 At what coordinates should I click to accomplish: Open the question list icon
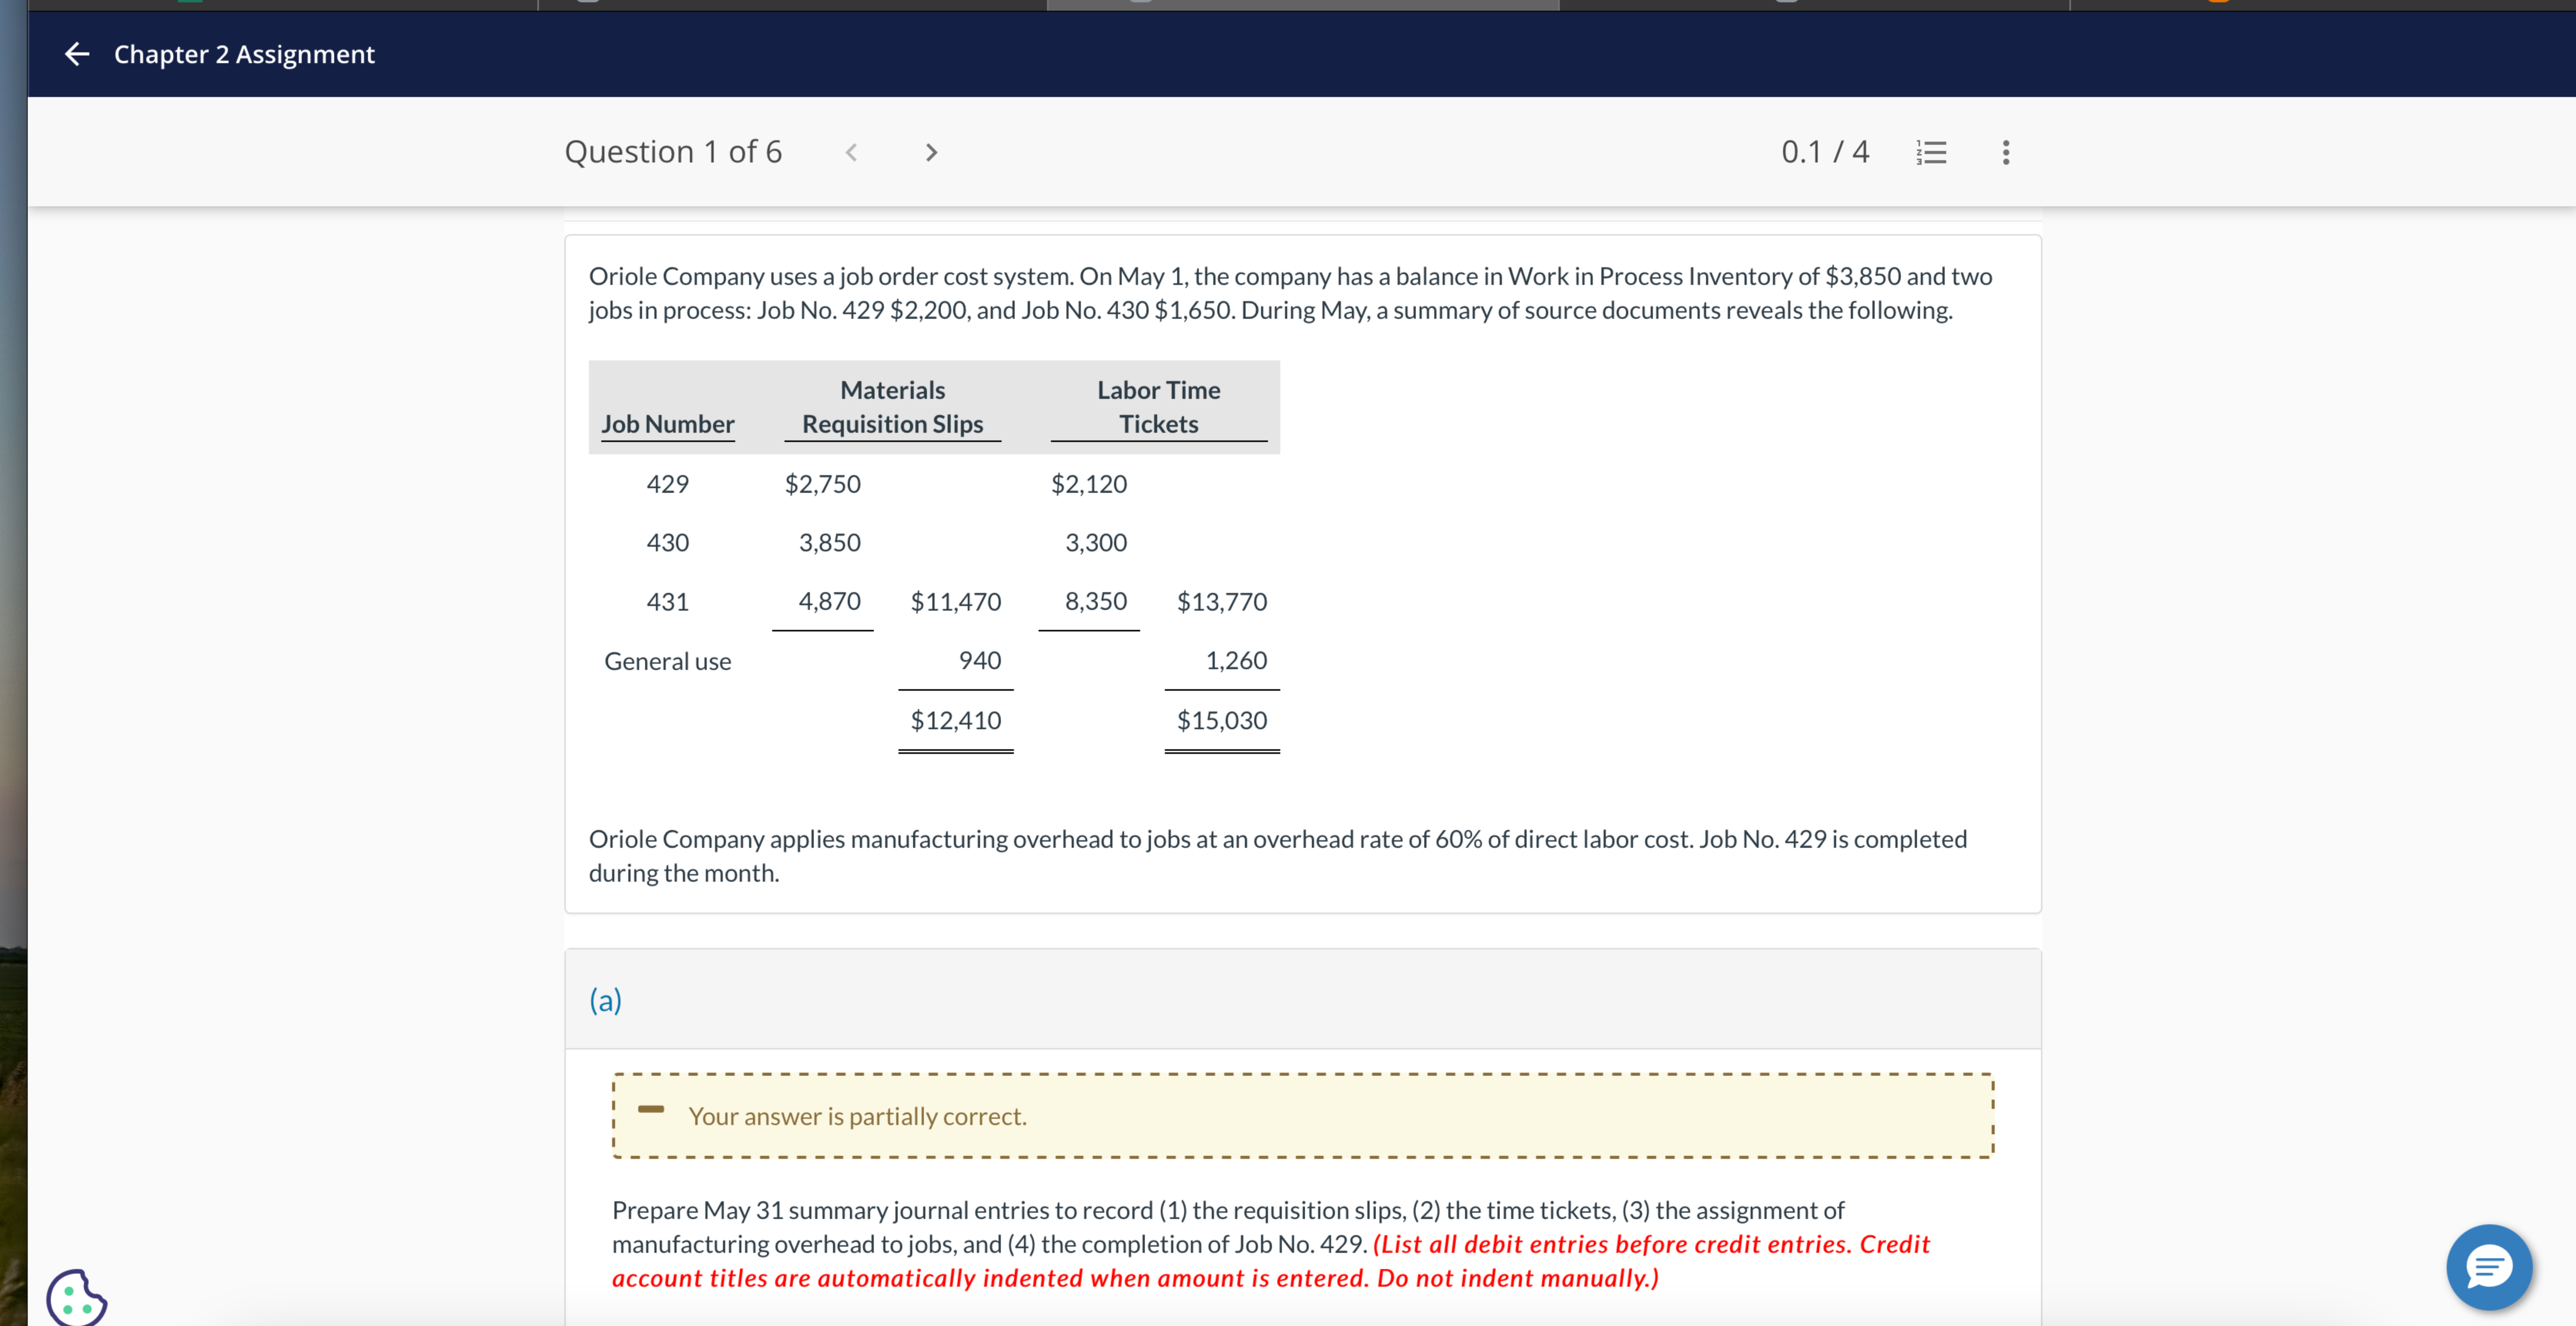[x=1931, y=152]
